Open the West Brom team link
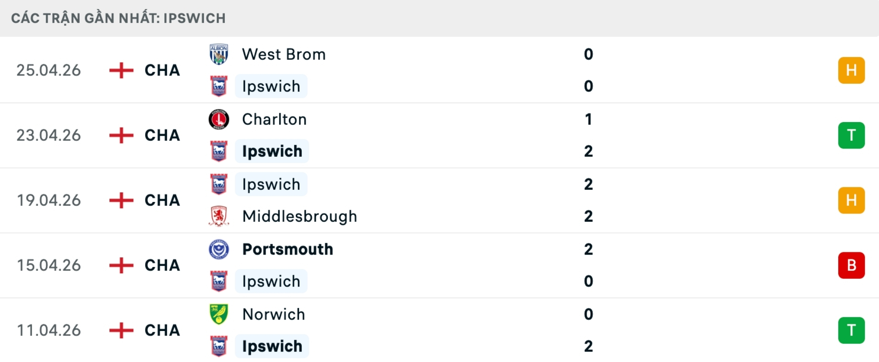 (x=284, y=54)
